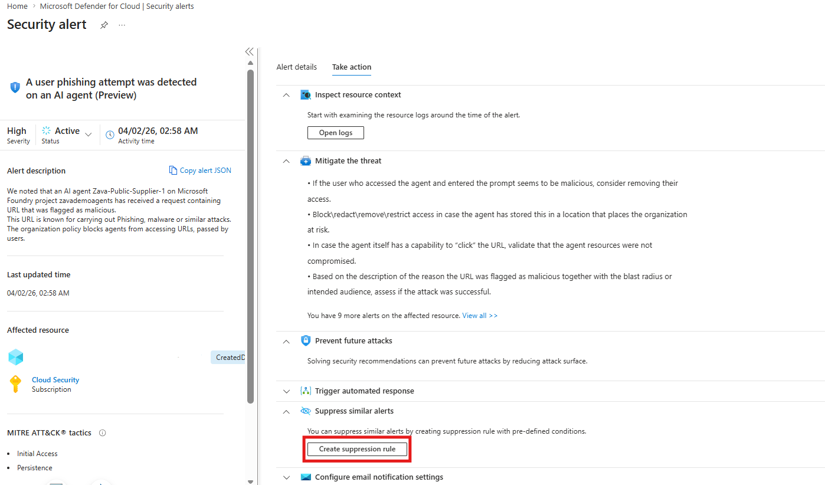Click the Active status spinner icon

[x=47, y=130]
